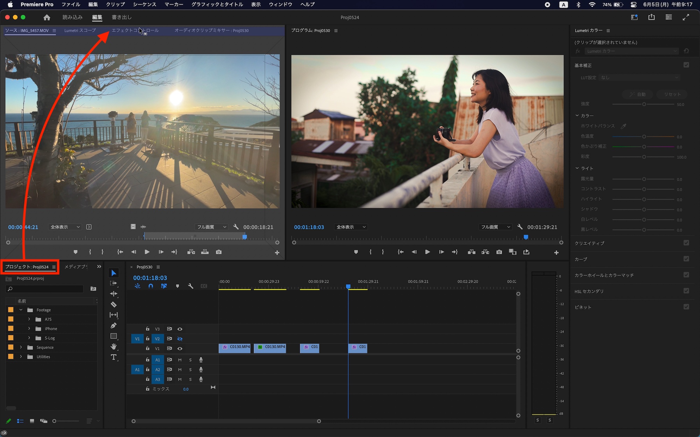Screen dimensions: 700x437
Task: Open Program monitor フル画質 resolution dropdown
Action: pos(495,227)
